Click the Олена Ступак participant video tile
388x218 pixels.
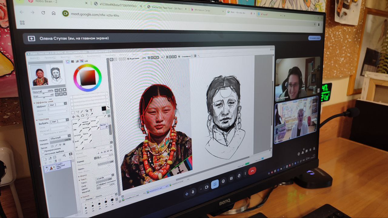(296, 120)
